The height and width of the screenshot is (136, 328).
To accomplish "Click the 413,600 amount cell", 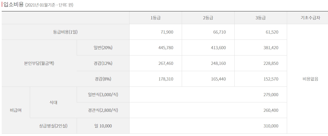I will coord(218,48).
